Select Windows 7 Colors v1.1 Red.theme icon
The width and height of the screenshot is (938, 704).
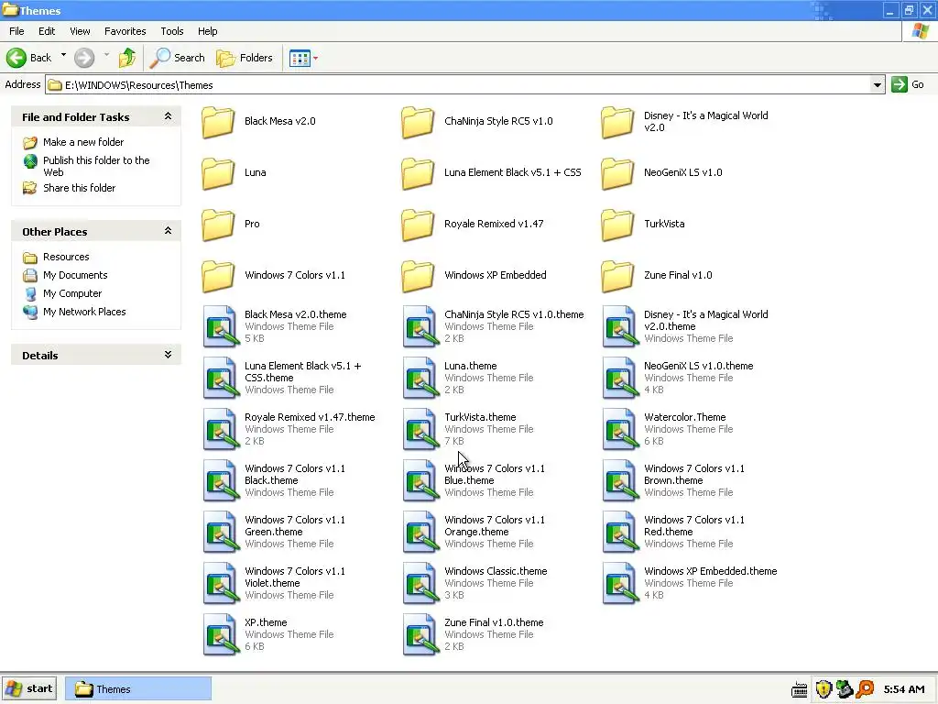pos(620,532)
